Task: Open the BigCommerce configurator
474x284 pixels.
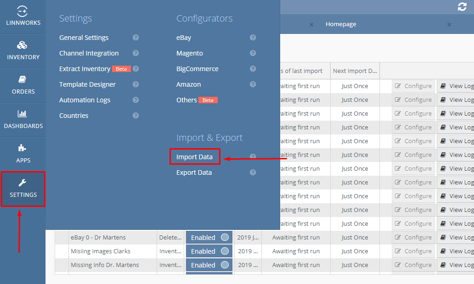Action: click(197, 69)
